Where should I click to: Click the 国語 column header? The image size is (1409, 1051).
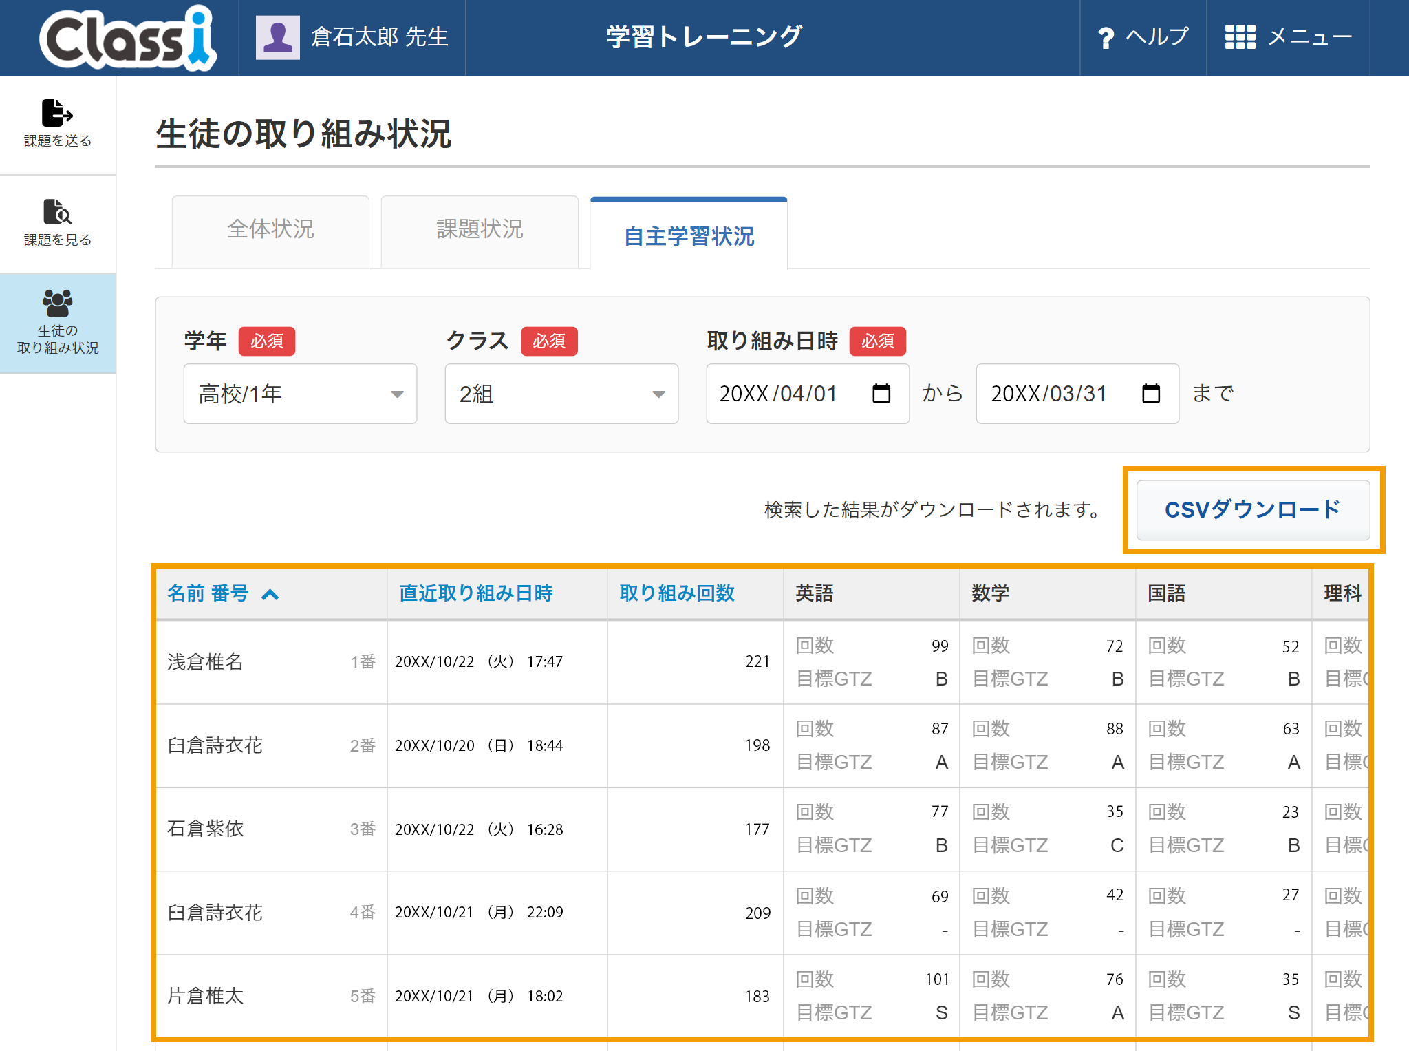[x=1167, y=593]
